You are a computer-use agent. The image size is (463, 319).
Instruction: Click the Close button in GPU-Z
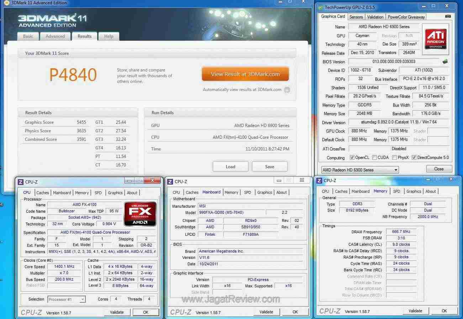point(439,169)
